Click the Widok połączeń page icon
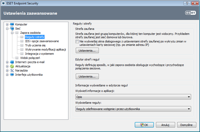The width and height of the screenshot is (200, 132). (17, 58)
